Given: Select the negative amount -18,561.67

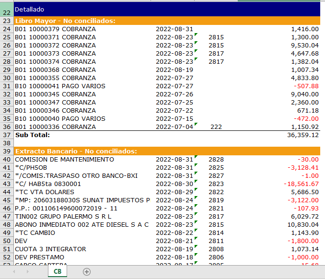Looking at the screenshot, I should pos(301,184).
